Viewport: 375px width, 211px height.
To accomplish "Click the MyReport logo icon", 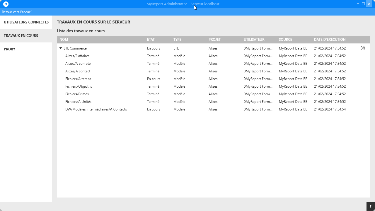I will (x=6, y=4).
